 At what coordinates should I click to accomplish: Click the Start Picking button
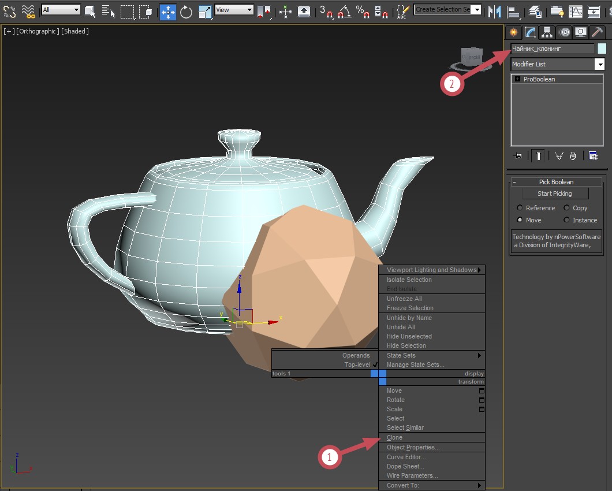[555, 194]
